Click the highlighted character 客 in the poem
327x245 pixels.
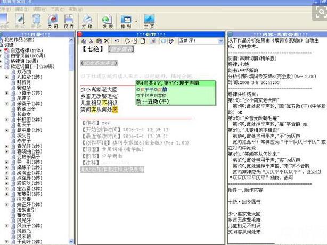(x=94, y=109)
